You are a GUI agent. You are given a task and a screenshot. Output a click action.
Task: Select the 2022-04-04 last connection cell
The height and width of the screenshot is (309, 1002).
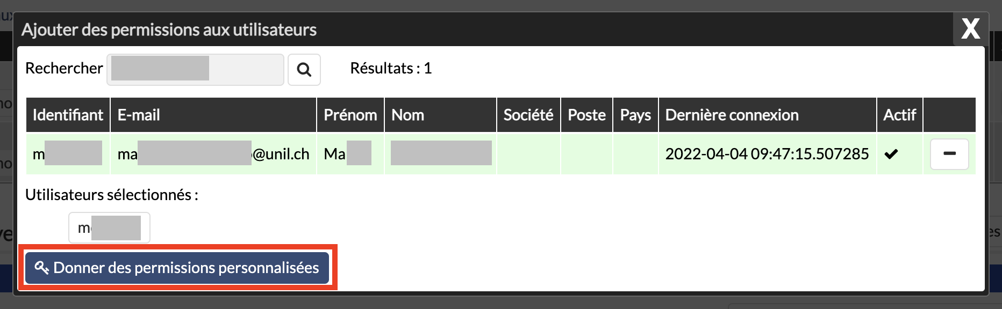click(x=767, y=154)
